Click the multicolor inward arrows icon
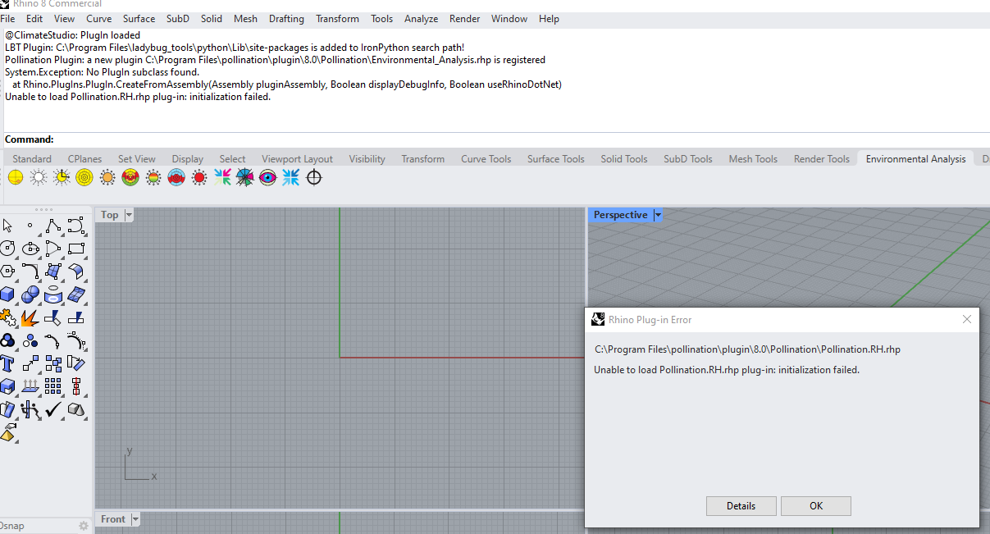This screenshot has width=990, height=534. pos(222,177)
